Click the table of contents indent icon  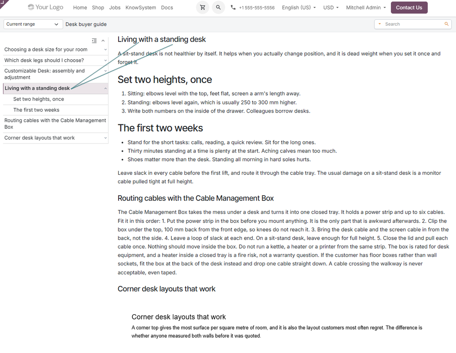pyautogui.click(x=94, y=41)
